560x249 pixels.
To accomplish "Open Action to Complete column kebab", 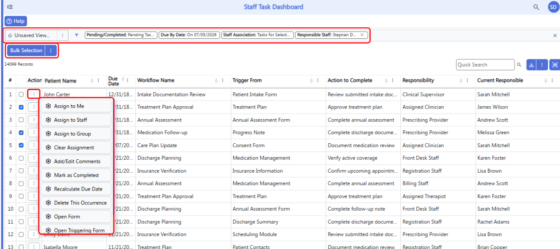I will (393, 81).
